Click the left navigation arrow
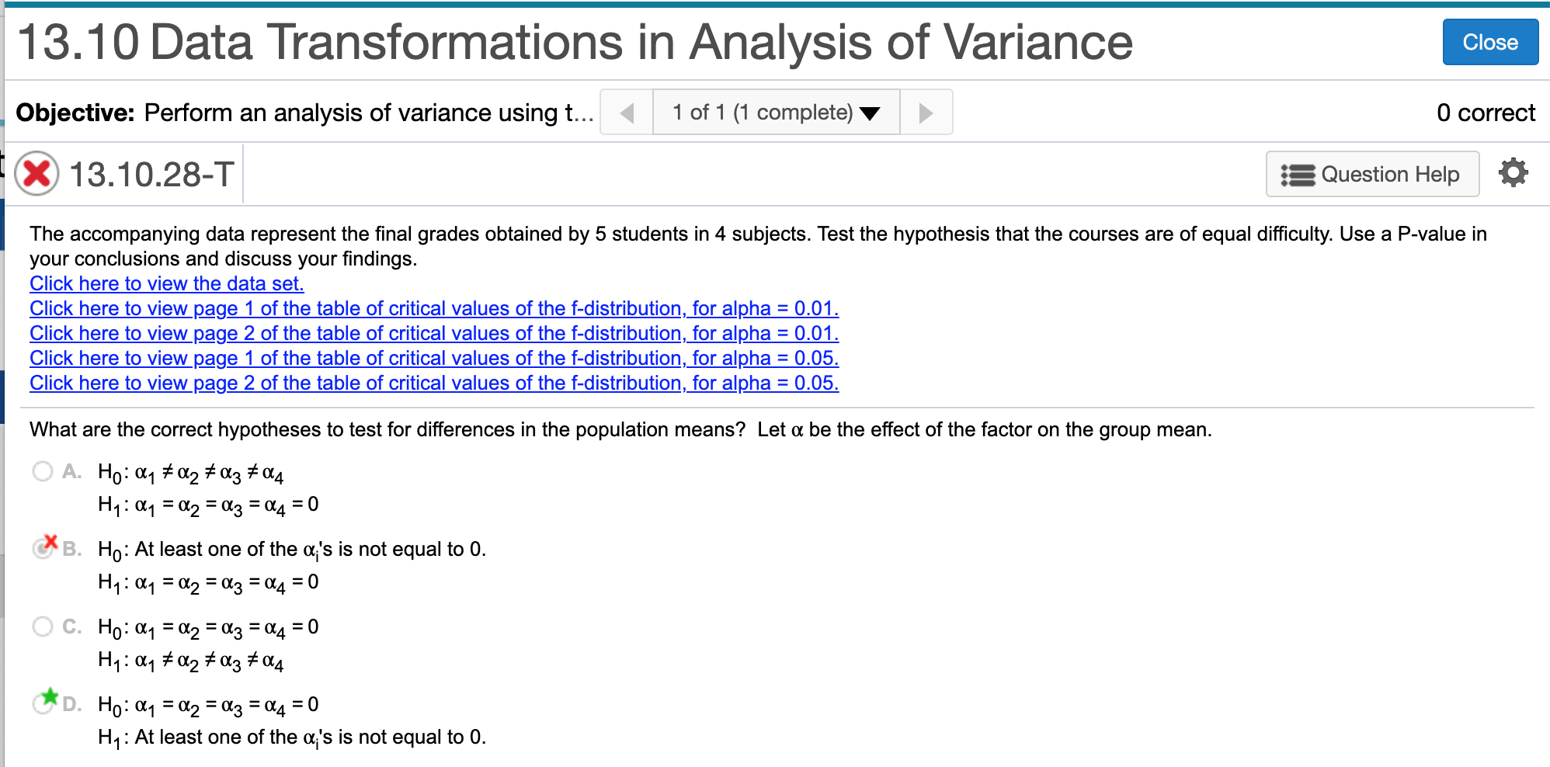 [626, 112]
